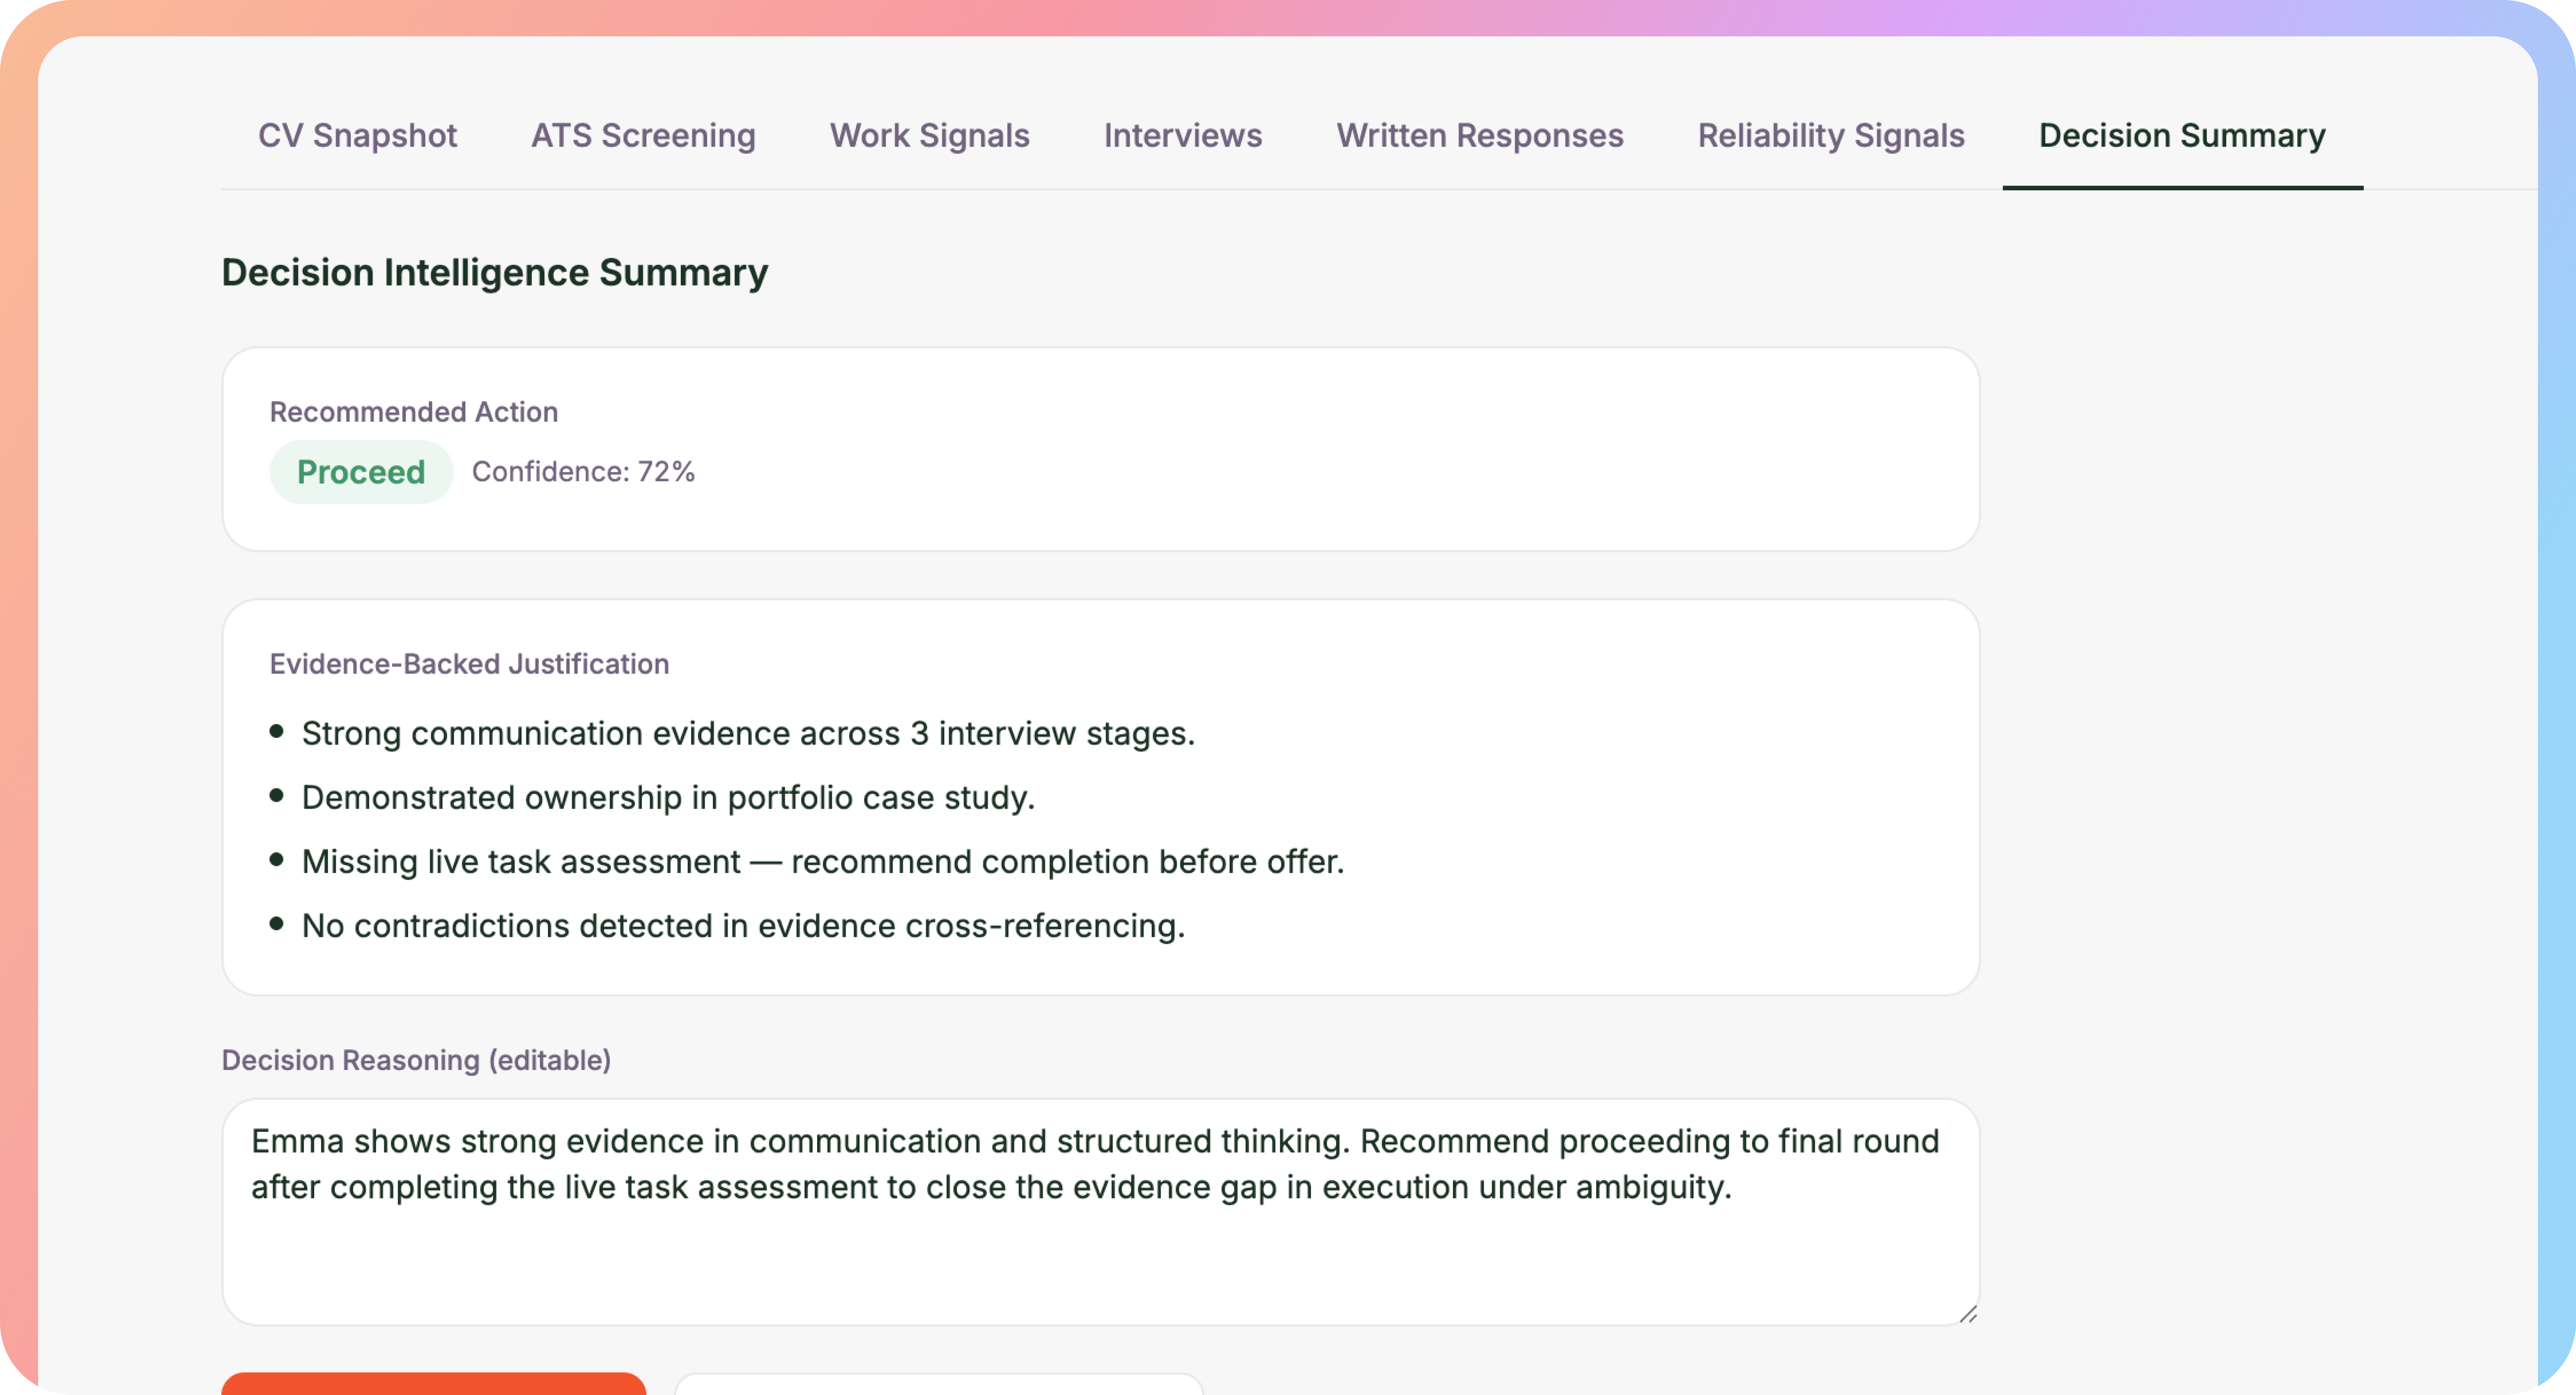Select the Interviews tab
2576x1395 pixels.
1182,135
